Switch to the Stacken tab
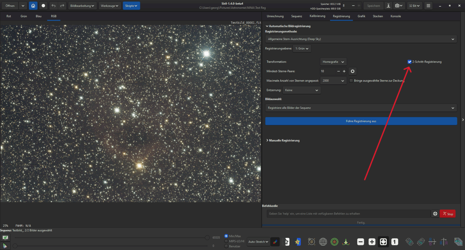Image resolution: width=465 pixels, height=250 pixels. pos(378,16)
